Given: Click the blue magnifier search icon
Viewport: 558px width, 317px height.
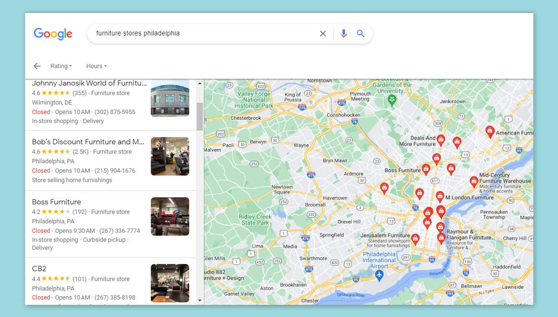Looking at the screenshot, I should point(360,34).
